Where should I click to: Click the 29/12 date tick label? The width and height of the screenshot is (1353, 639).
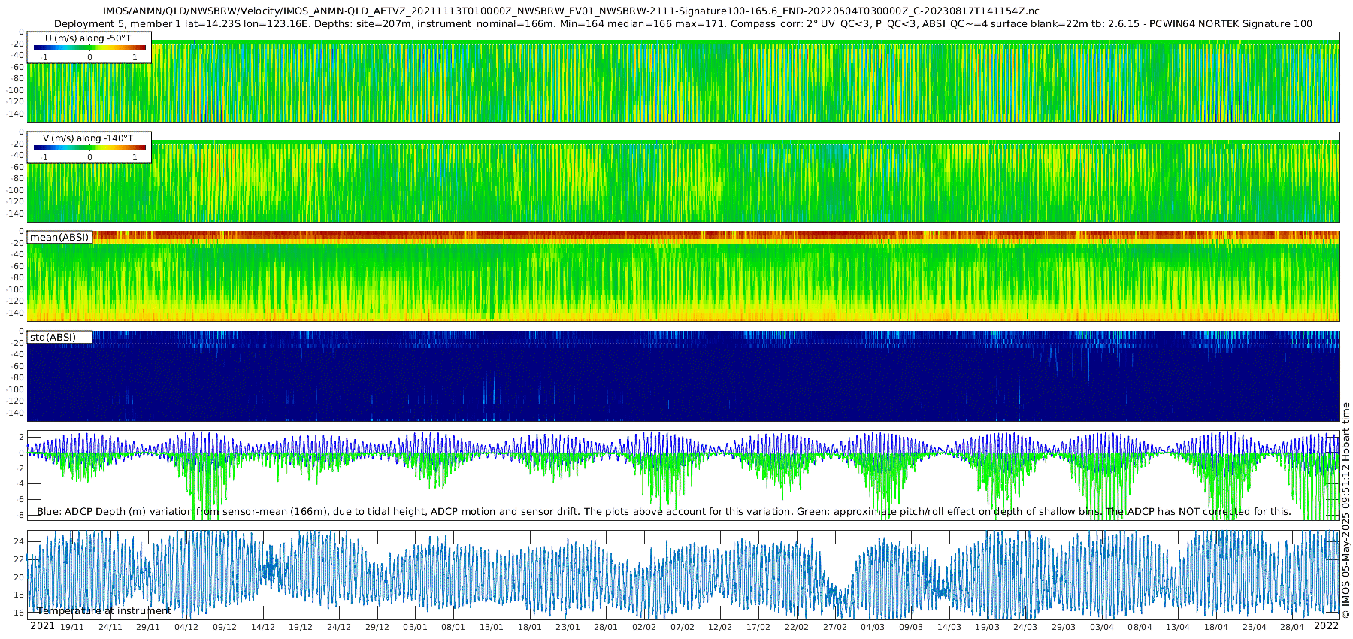coord(377,627)
